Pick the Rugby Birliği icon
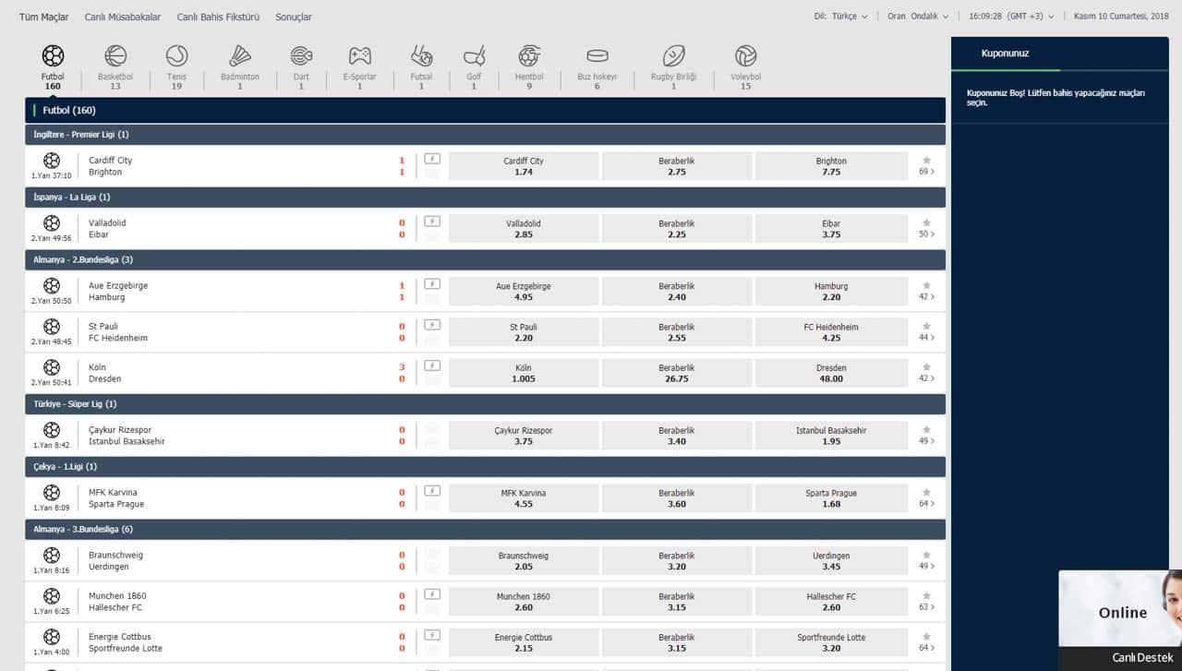 tap(673, 57)
